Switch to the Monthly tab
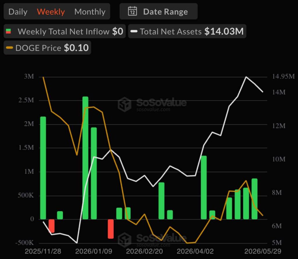The width and height of the screenshot is (298, 259). (x=90, y=12)
